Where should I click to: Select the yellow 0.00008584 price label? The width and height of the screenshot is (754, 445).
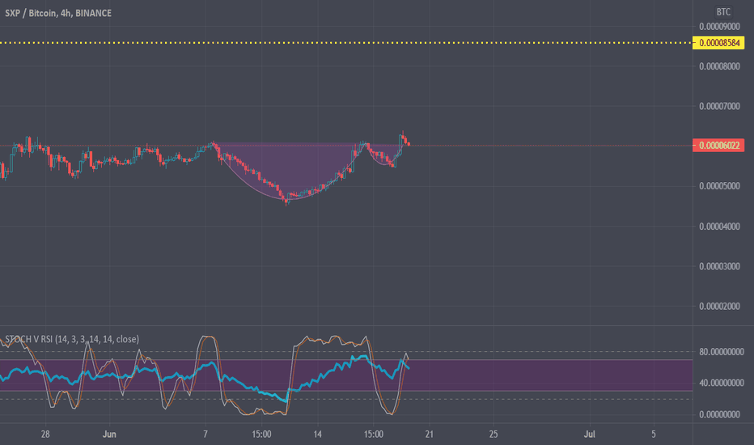pos(718,43)
